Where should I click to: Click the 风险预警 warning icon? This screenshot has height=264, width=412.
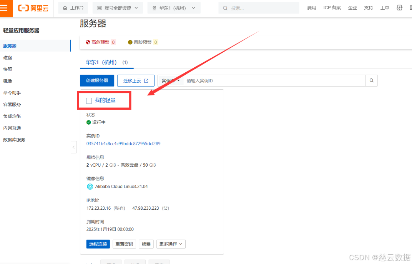coord(130,42)
